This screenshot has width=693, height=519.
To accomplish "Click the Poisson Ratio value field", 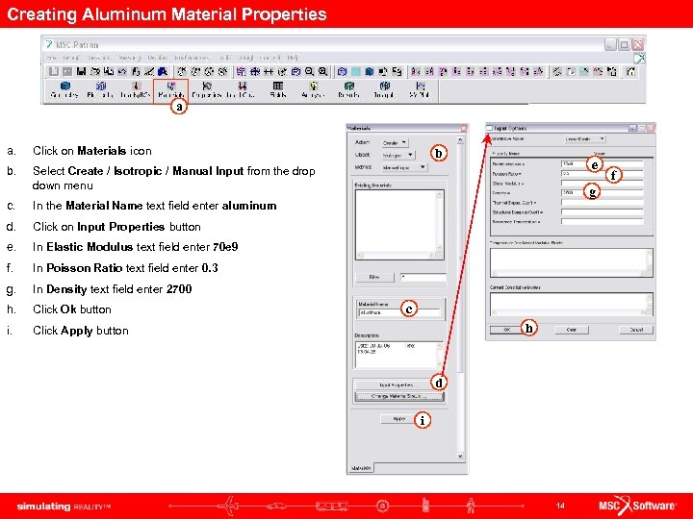I will click(x=603, y=173).
